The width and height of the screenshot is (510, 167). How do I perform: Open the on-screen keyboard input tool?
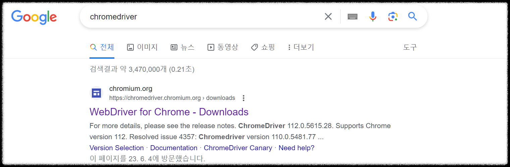click(352, 16)
